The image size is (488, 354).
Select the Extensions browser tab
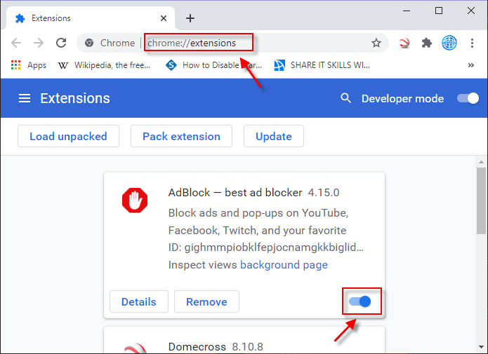click(91, 18)
